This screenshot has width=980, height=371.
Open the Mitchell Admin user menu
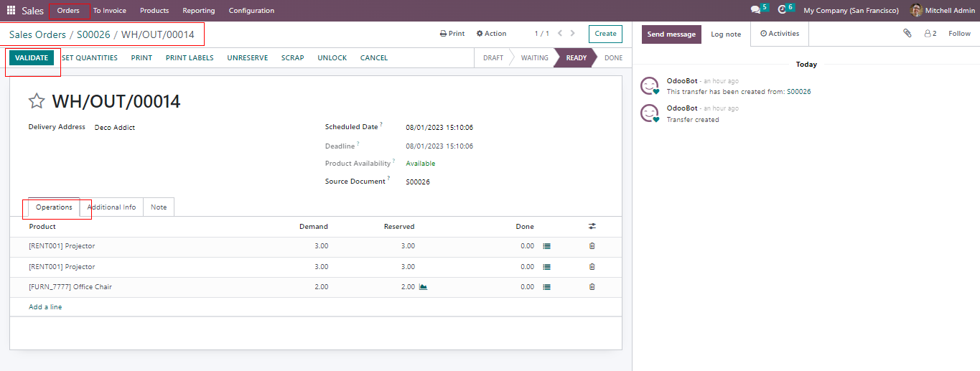pos(942,11)
